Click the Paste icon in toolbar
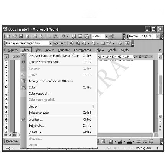 point(55,36)
